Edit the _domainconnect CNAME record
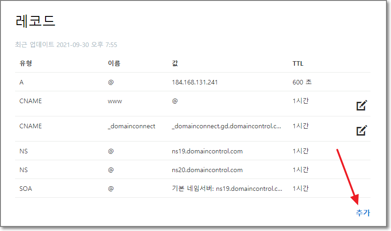This screenshot has height=231, width=391. pos(362,130)
